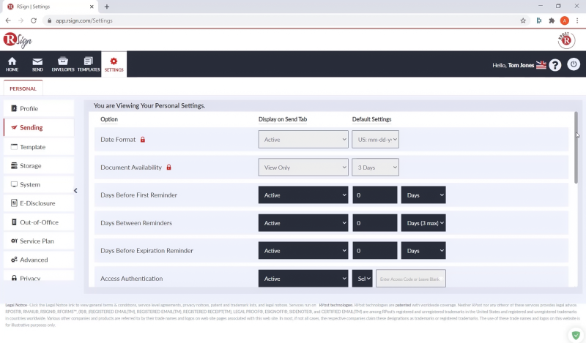
Task: Go back in browser
Action: pyautogui.click(x=8, y=20)
